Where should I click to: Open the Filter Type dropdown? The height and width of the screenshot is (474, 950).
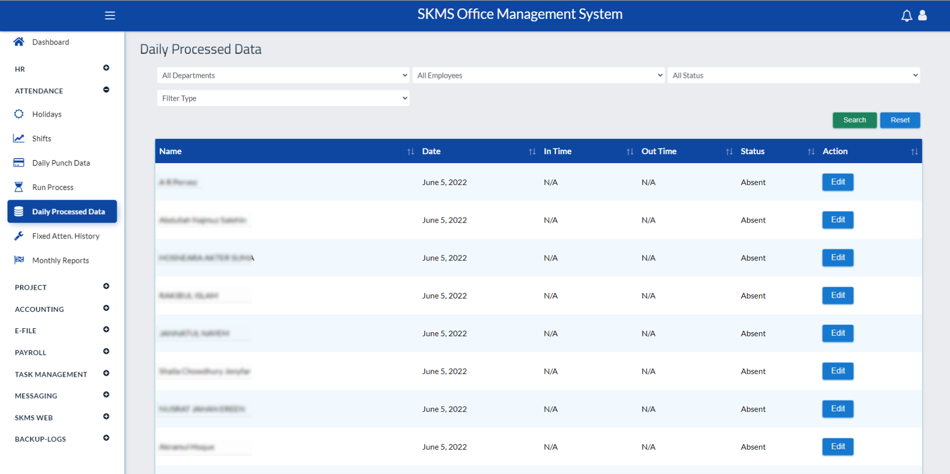click(x=283, y=98)
